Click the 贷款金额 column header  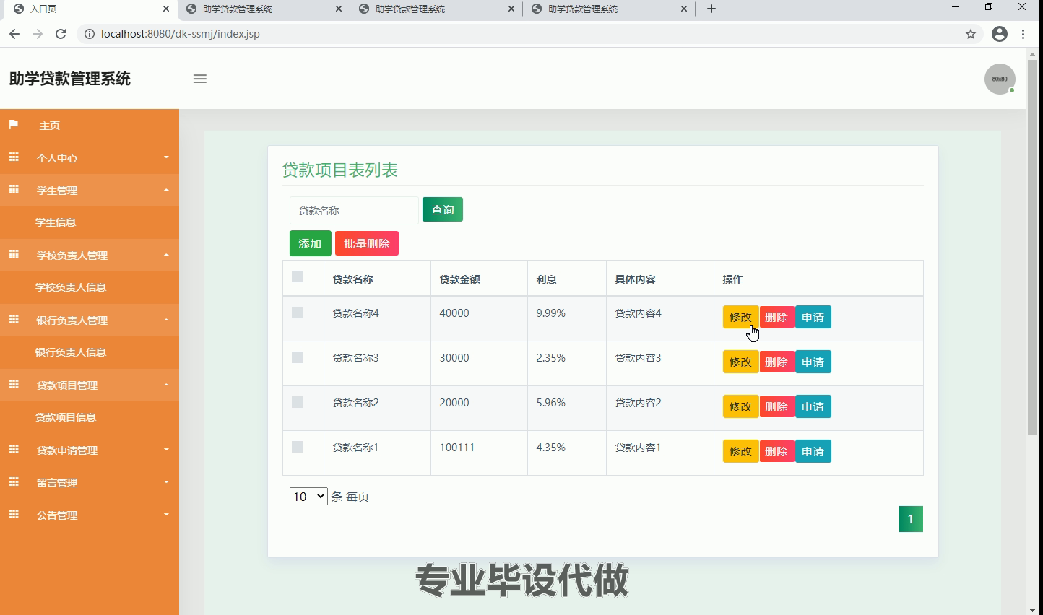tap(460, 279)
